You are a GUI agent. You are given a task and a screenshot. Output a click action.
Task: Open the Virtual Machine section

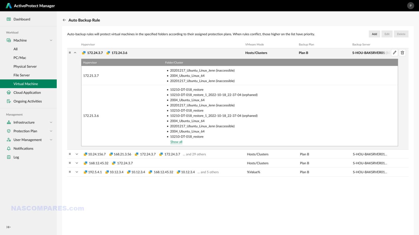(26, 84)
